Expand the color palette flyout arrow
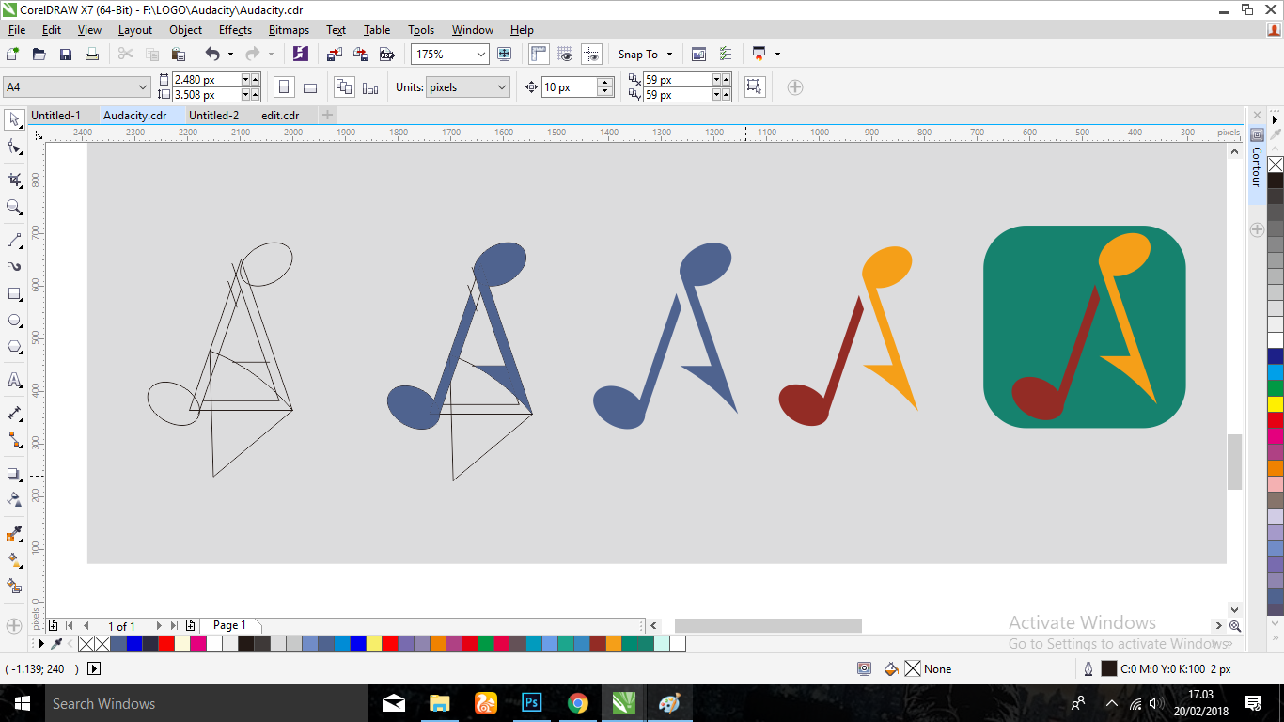The width and height of the screenshot is (1284, 722). [1276, 119]
